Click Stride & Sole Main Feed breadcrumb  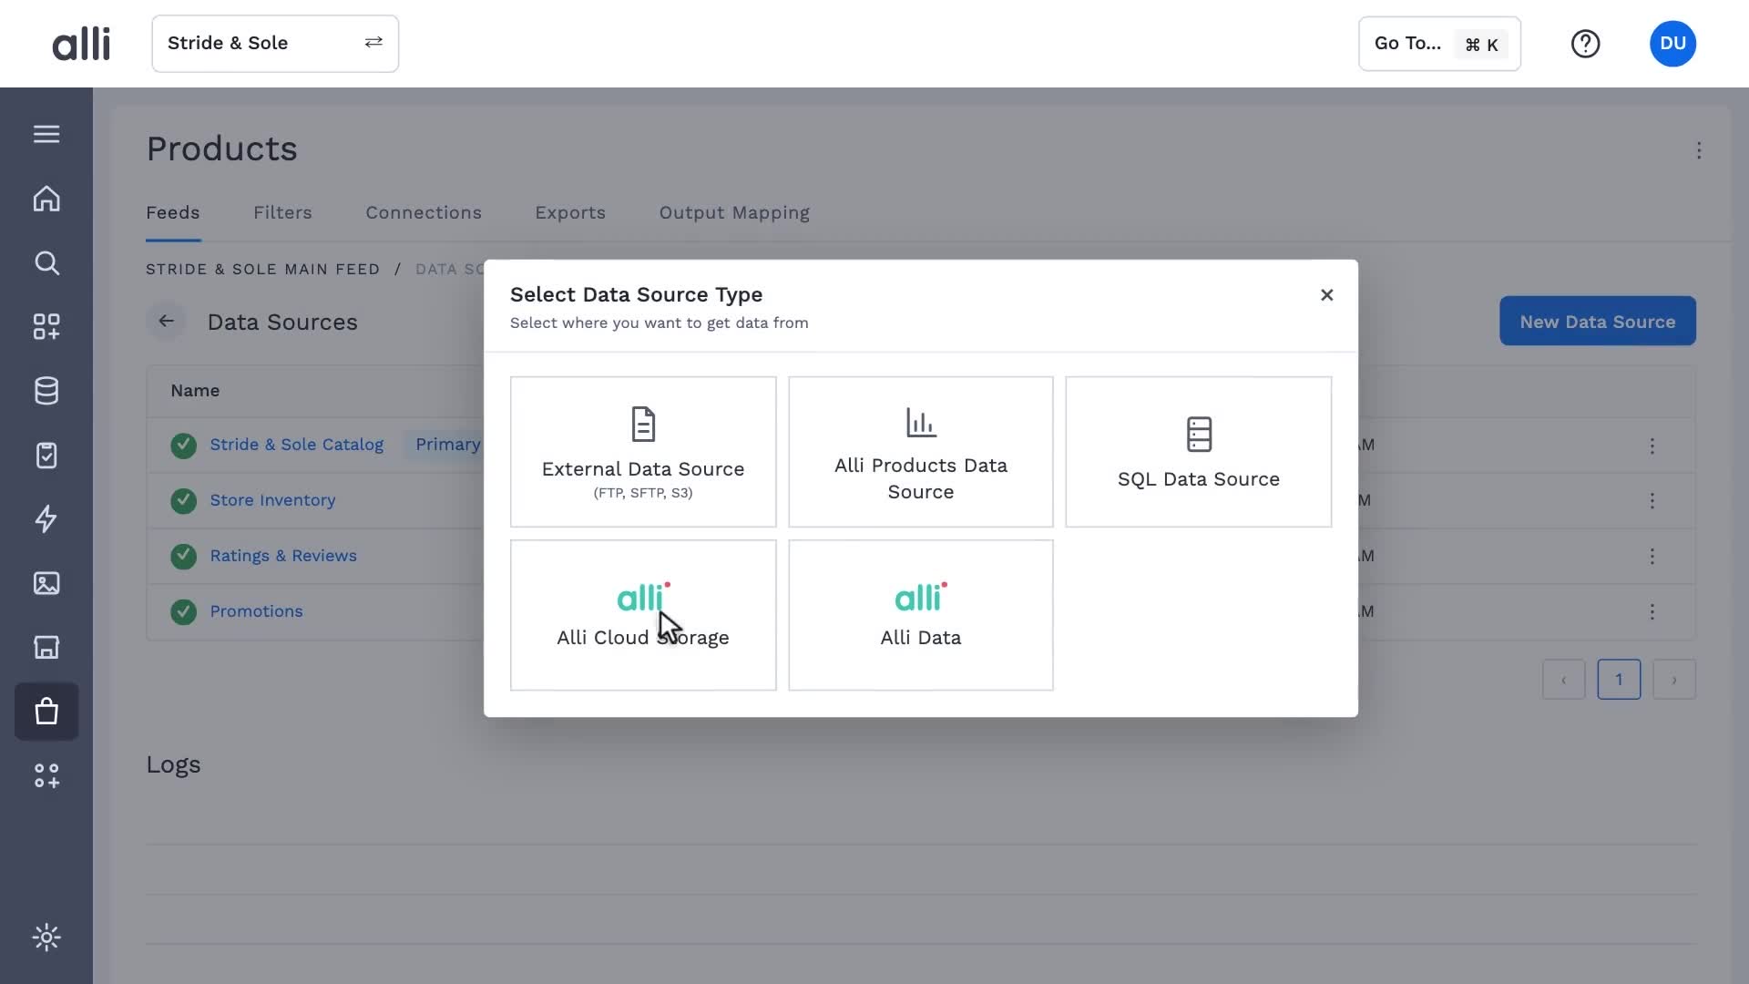click(262, 270)
